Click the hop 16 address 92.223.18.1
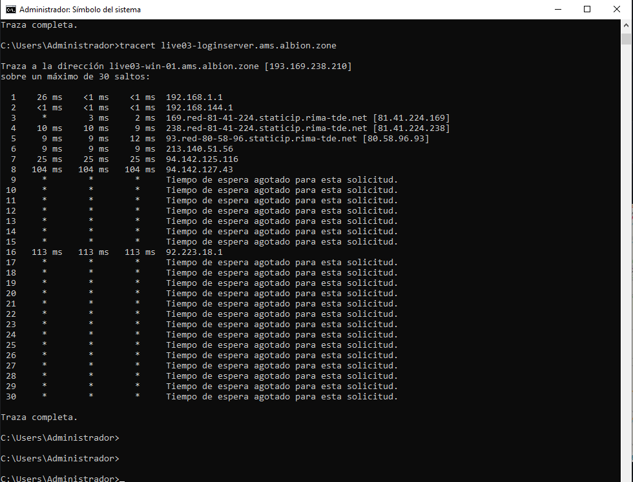The image size is (633, 482). (x=194, y=252)
